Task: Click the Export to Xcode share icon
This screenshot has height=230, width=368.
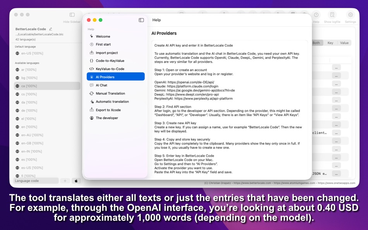Action: tap(92, 110)
